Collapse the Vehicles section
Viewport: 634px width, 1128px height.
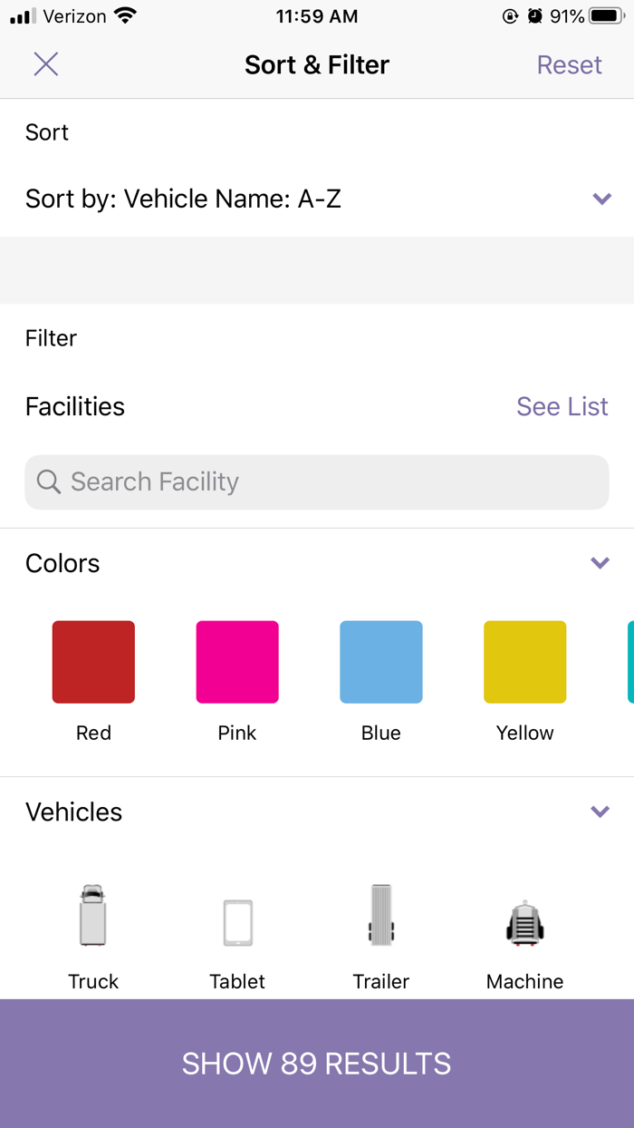pos(600,811)
